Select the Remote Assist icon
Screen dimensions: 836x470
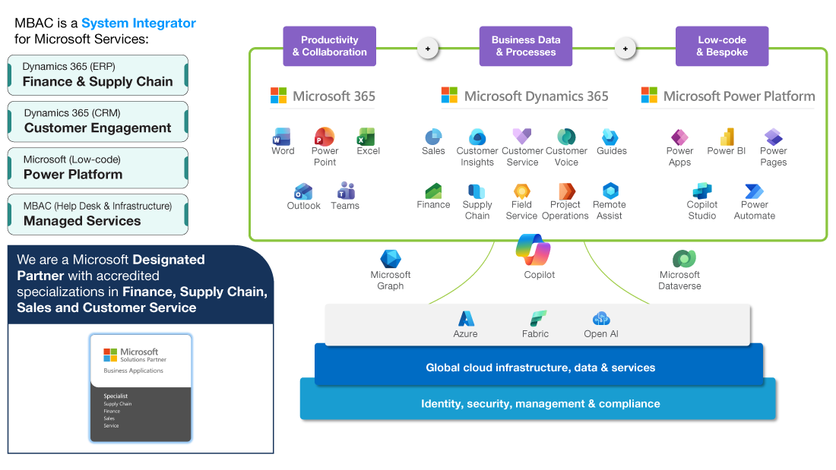click(610, 191)
